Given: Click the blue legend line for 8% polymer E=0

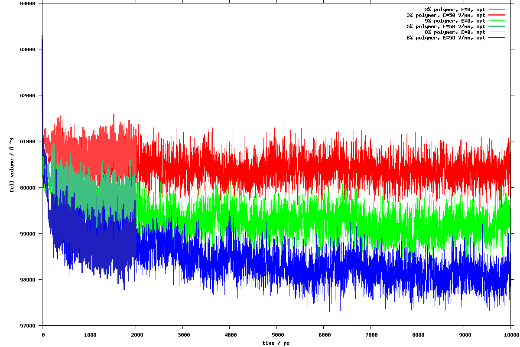Looking at the screenshot, I should click(497, 32).
